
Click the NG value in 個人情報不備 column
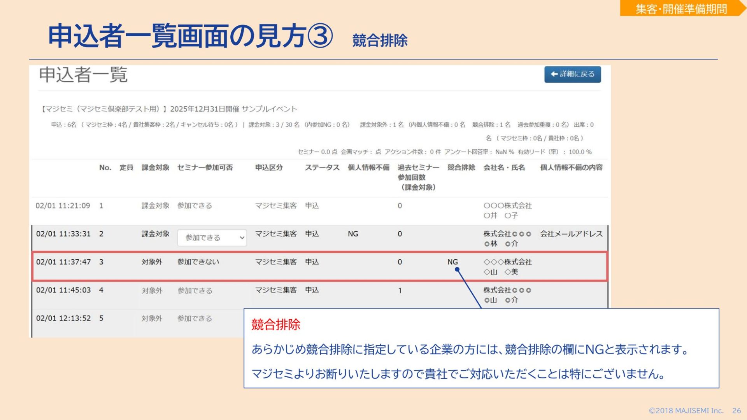coord(353,234)
